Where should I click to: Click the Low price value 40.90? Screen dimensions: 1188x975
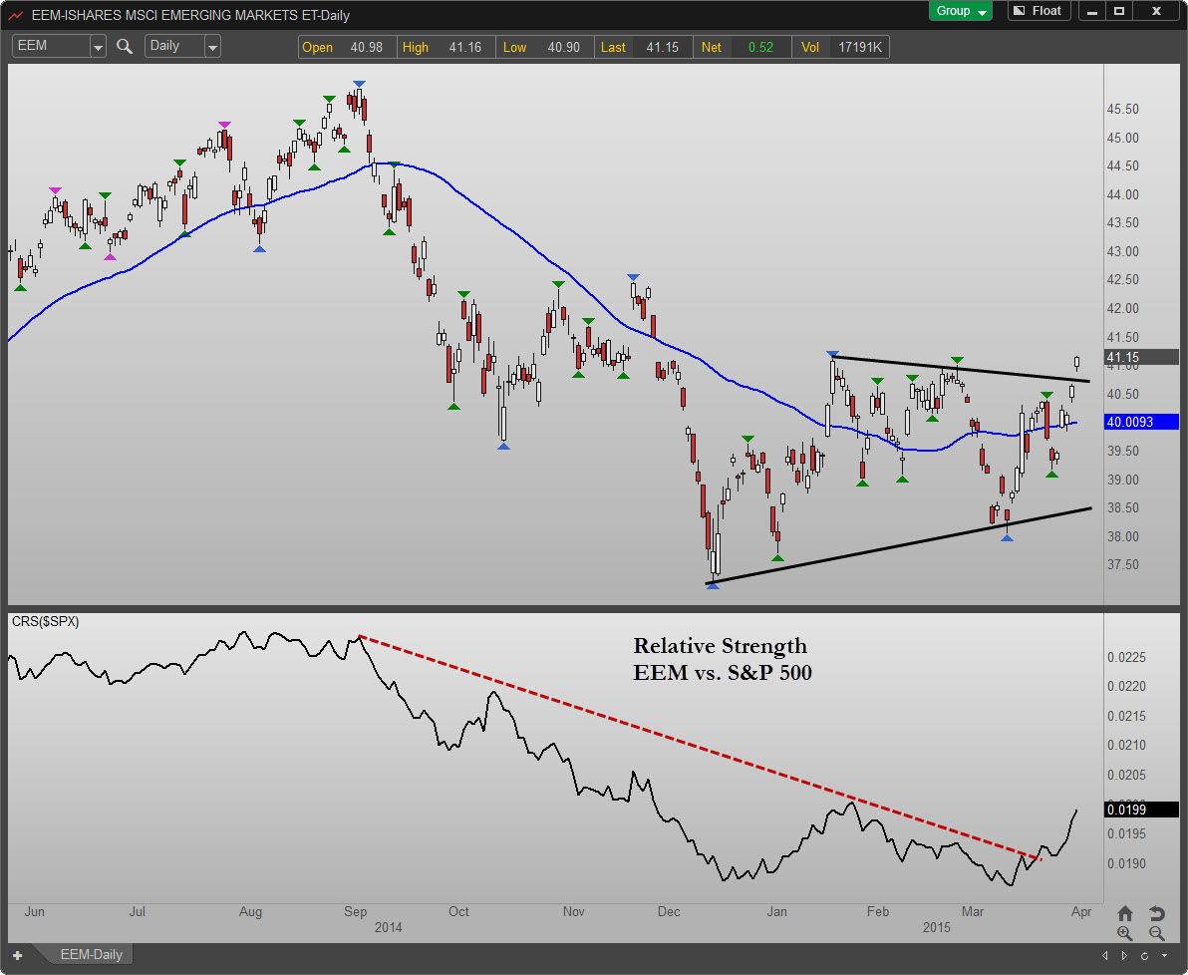[563, 47]
